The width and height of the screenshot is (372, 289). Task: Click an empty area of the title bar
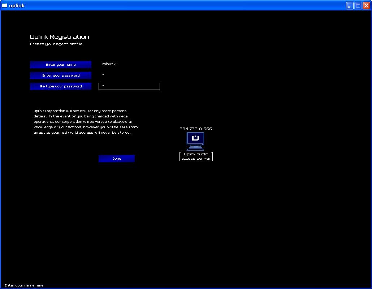point(181,5)
